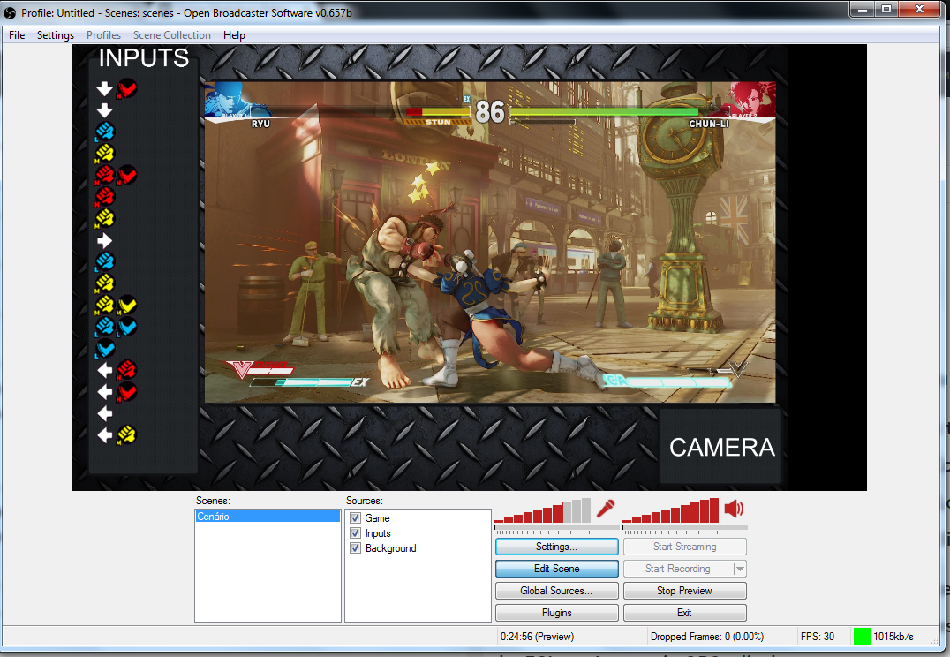The height and width of the screenshot is (657, 950).
Task: Open the Help menu
Action: [234, 35]
